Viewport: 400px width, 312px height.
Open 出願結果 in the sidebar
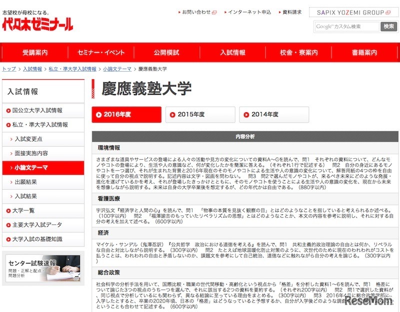coord(43,182)
